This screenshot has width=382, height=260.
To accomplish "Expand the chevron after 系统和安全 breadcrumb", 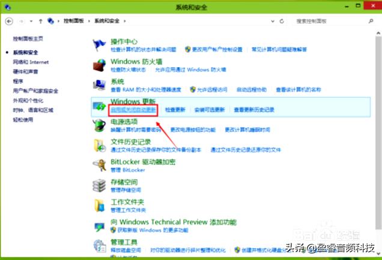I will [x=125, y=21].
